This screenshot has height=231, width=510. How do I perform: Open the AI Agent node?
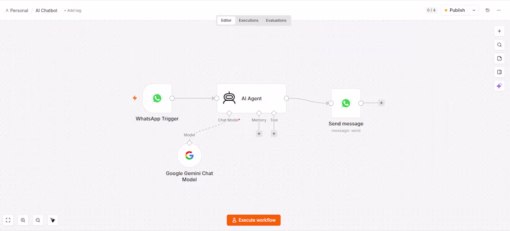(251, 98)
